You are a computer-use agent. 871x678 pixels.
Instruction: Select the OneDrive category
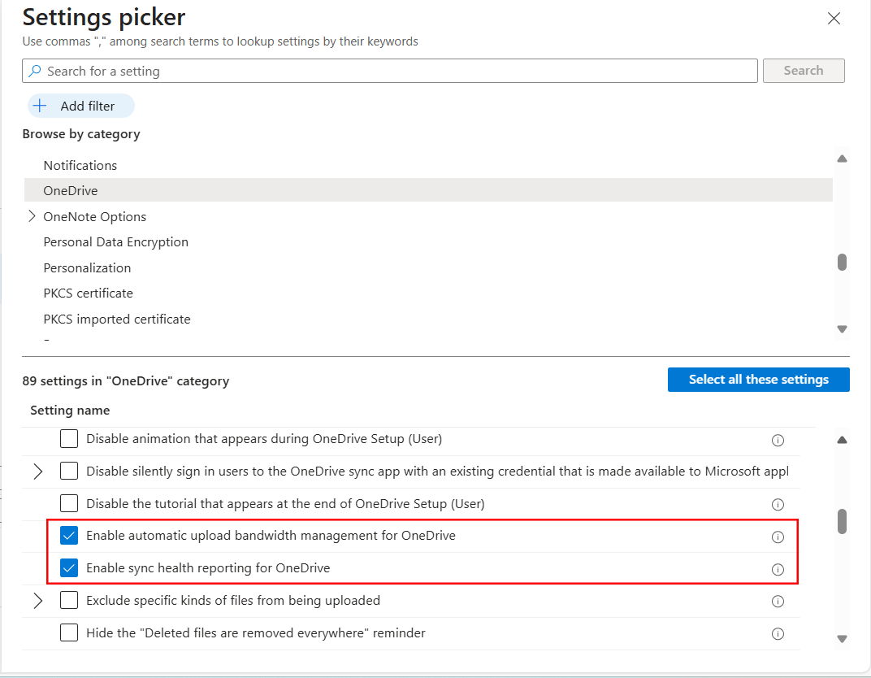click(428, 190)
